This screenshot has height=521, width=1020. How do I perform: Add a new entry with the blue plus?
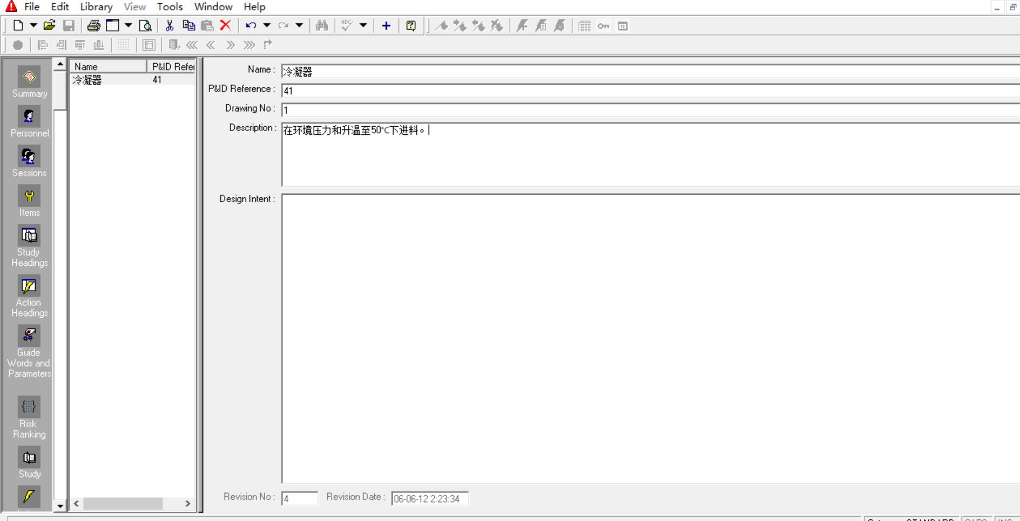[386, 25]
